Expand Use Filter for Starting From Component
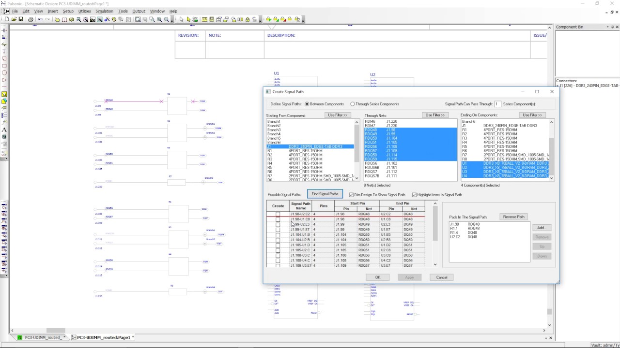This screenshot has height=348, width=620. pos(338,115)
